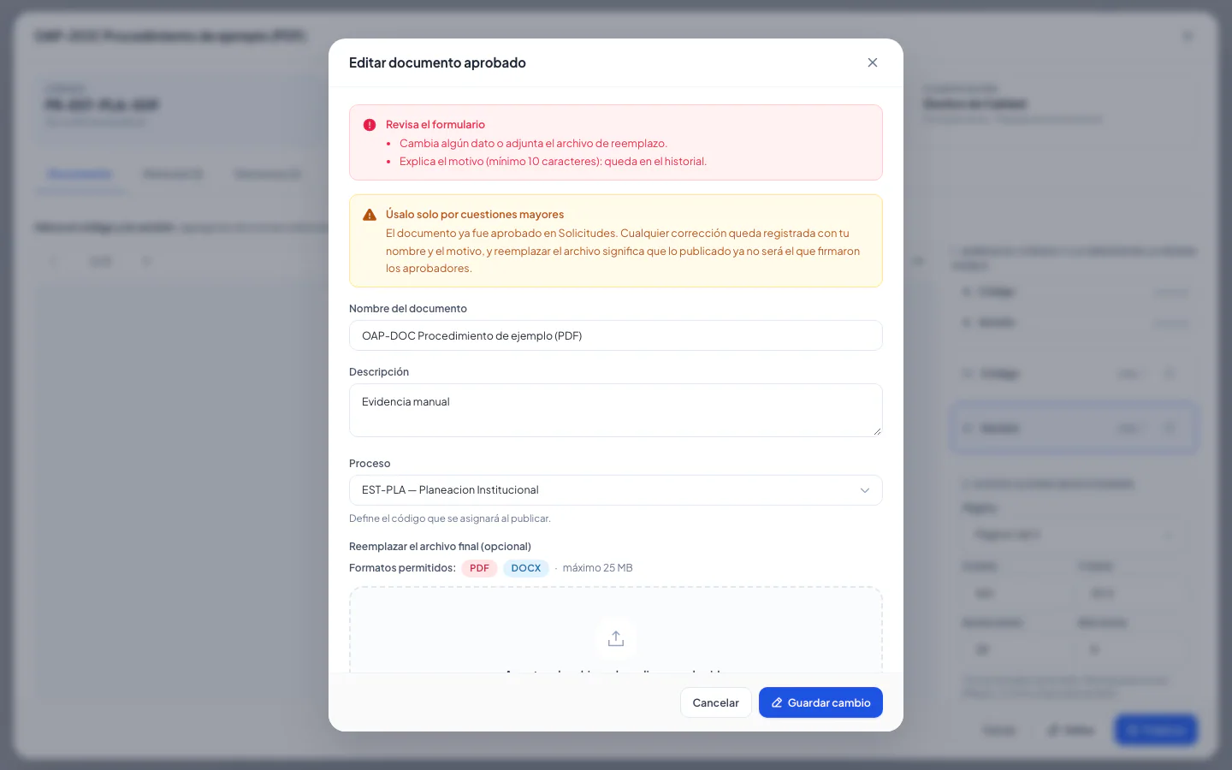
Task: Click the pencil icon on Guardar cambio
Action: click(777, 702)
